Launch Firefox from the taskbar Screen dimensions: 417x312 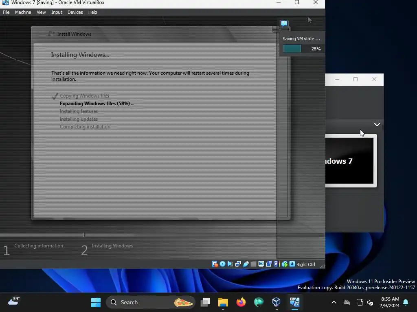click(x=241, y=302)
